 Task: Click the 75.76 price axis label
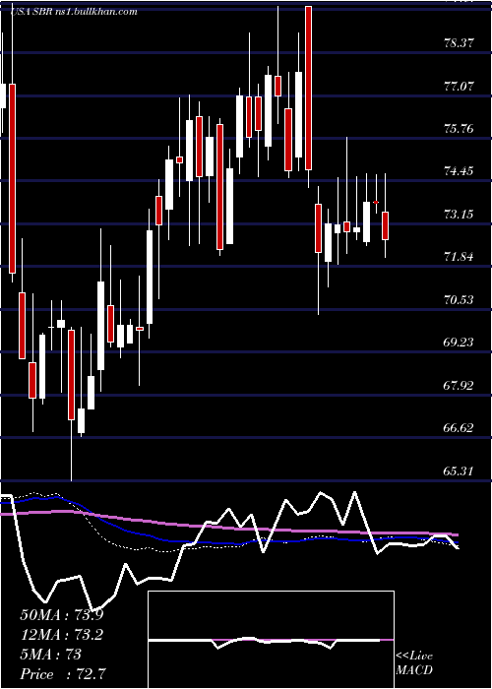460,129
